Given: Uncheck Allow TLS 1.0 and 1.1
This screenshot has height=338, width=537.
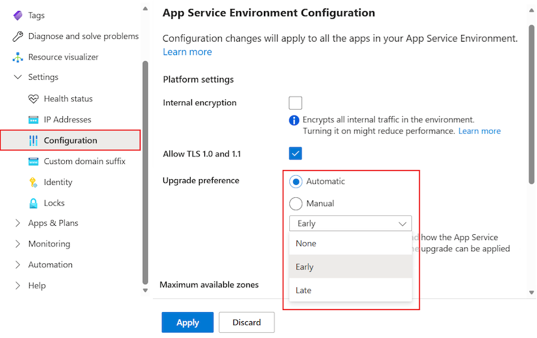Looking at the screenshot, I should point(295,153).
